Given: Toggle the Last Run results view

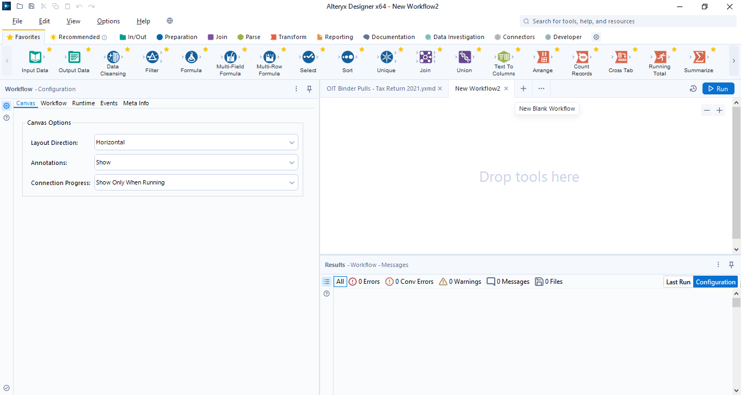Looking at the screenshot, I should 678,282.
